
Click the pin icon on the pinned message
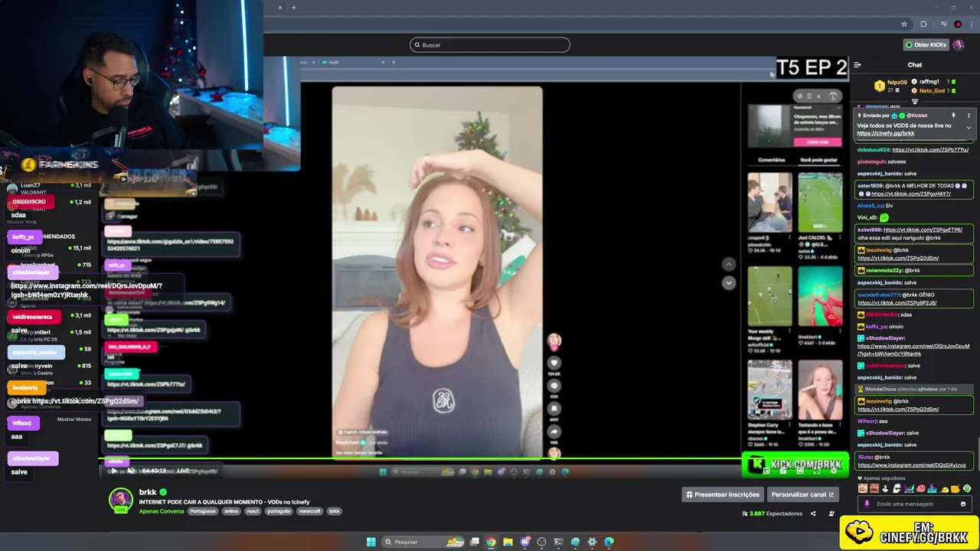[x=953, y=116]
